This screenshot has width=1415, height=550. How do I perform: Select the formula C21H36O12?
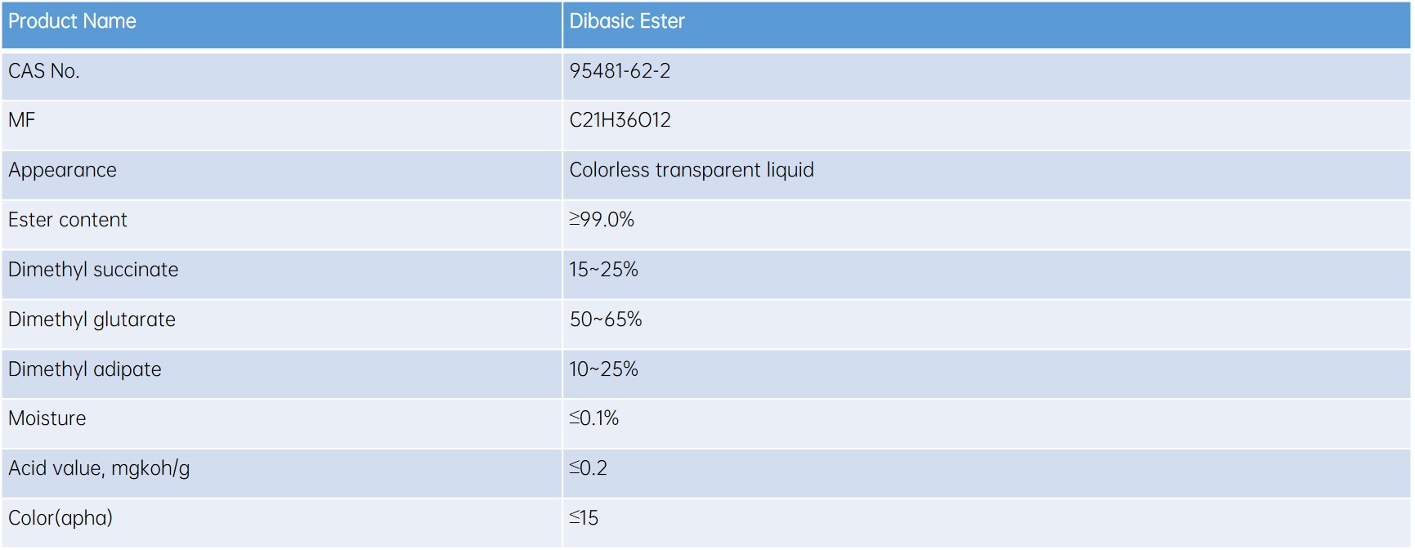(620, 121)
